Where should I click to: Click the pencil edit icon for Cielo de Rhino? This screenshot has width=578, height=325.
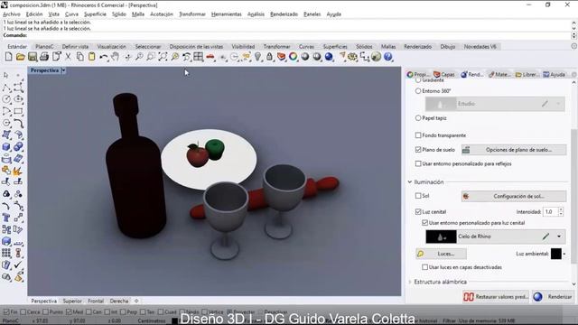point(545,237)
